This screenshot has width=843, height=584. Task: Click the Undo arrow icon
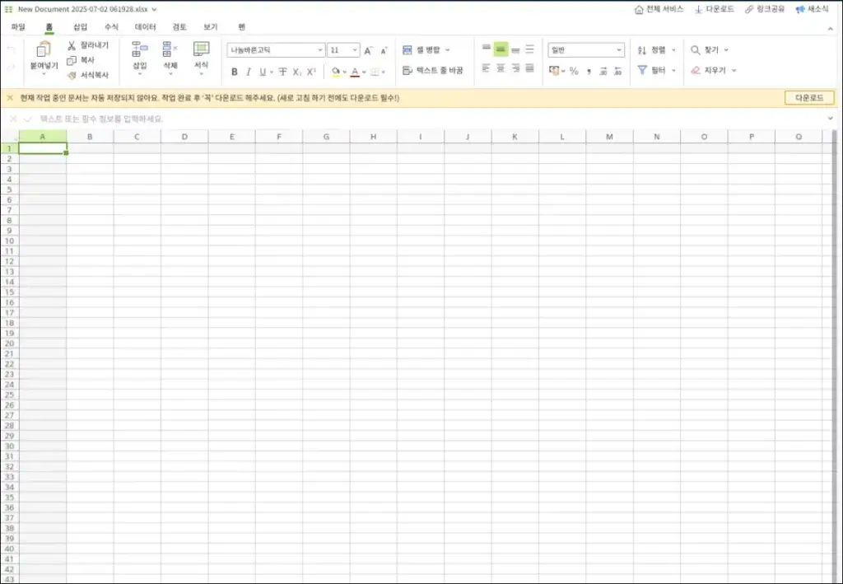pos(11,50)
